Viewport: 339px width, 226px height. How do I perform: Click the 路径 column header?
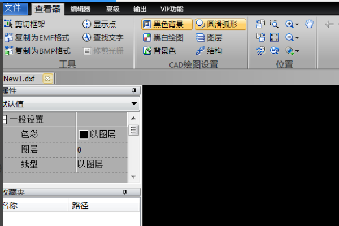(104, 206)
